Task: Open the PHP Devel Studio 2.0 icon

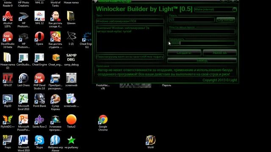Action: tap(39, 78)
